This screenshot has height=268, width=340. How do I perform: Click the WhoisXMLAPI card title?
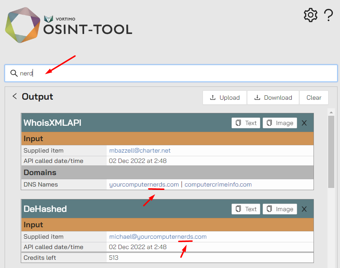53,123
